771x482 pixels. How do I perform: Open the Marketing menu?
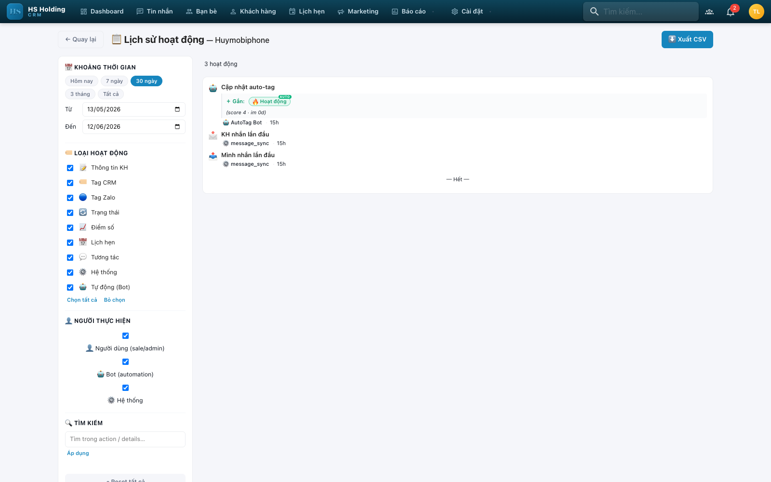(358, 12)
